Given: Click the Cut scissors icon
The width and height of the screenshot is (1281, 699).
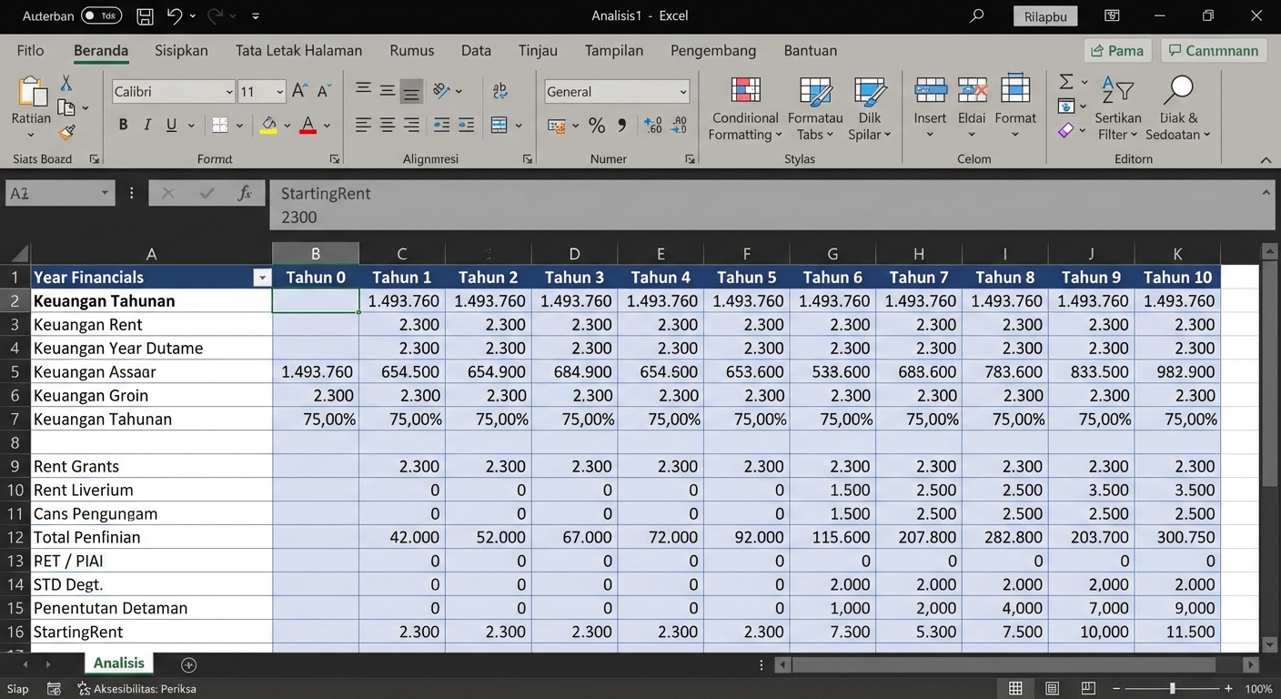Looking at the screenshot, I should (x=66, y=83).
